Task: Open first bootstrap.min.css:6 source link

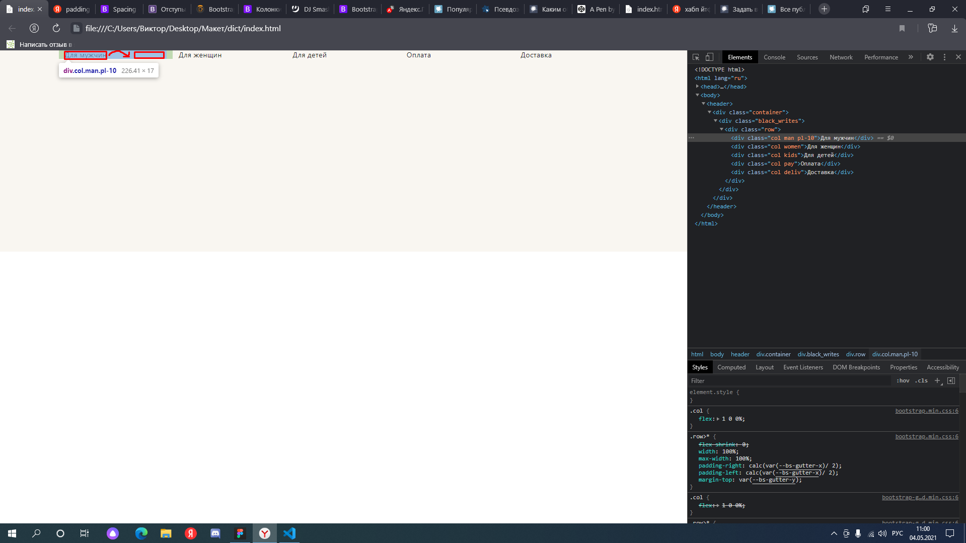Action: coord(926,411)
